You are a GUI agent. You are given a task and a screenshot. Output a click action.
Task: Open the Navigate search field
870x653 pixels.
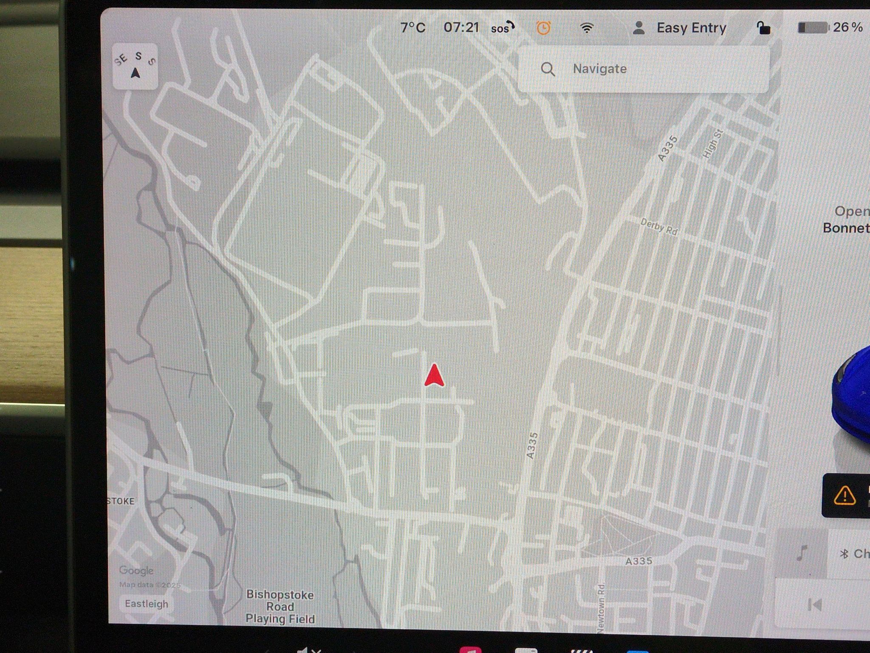point(644,69)
